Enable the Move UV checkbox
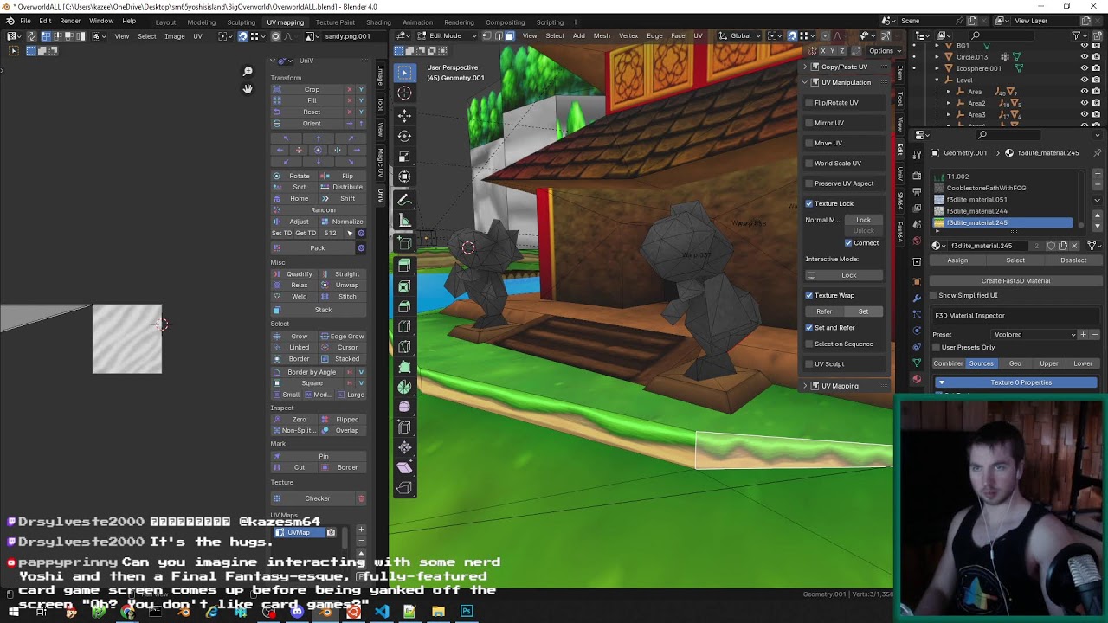This screenshot has height=623, width=1108. pyautogui.click(x=809, y=143)
